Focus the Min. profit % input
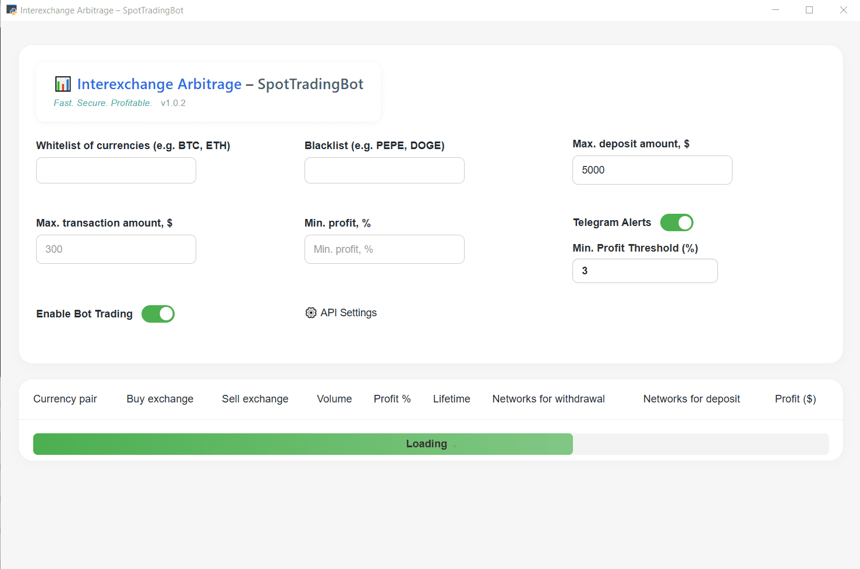Screen dimensions: 860x569 click(x=384, y=249)
